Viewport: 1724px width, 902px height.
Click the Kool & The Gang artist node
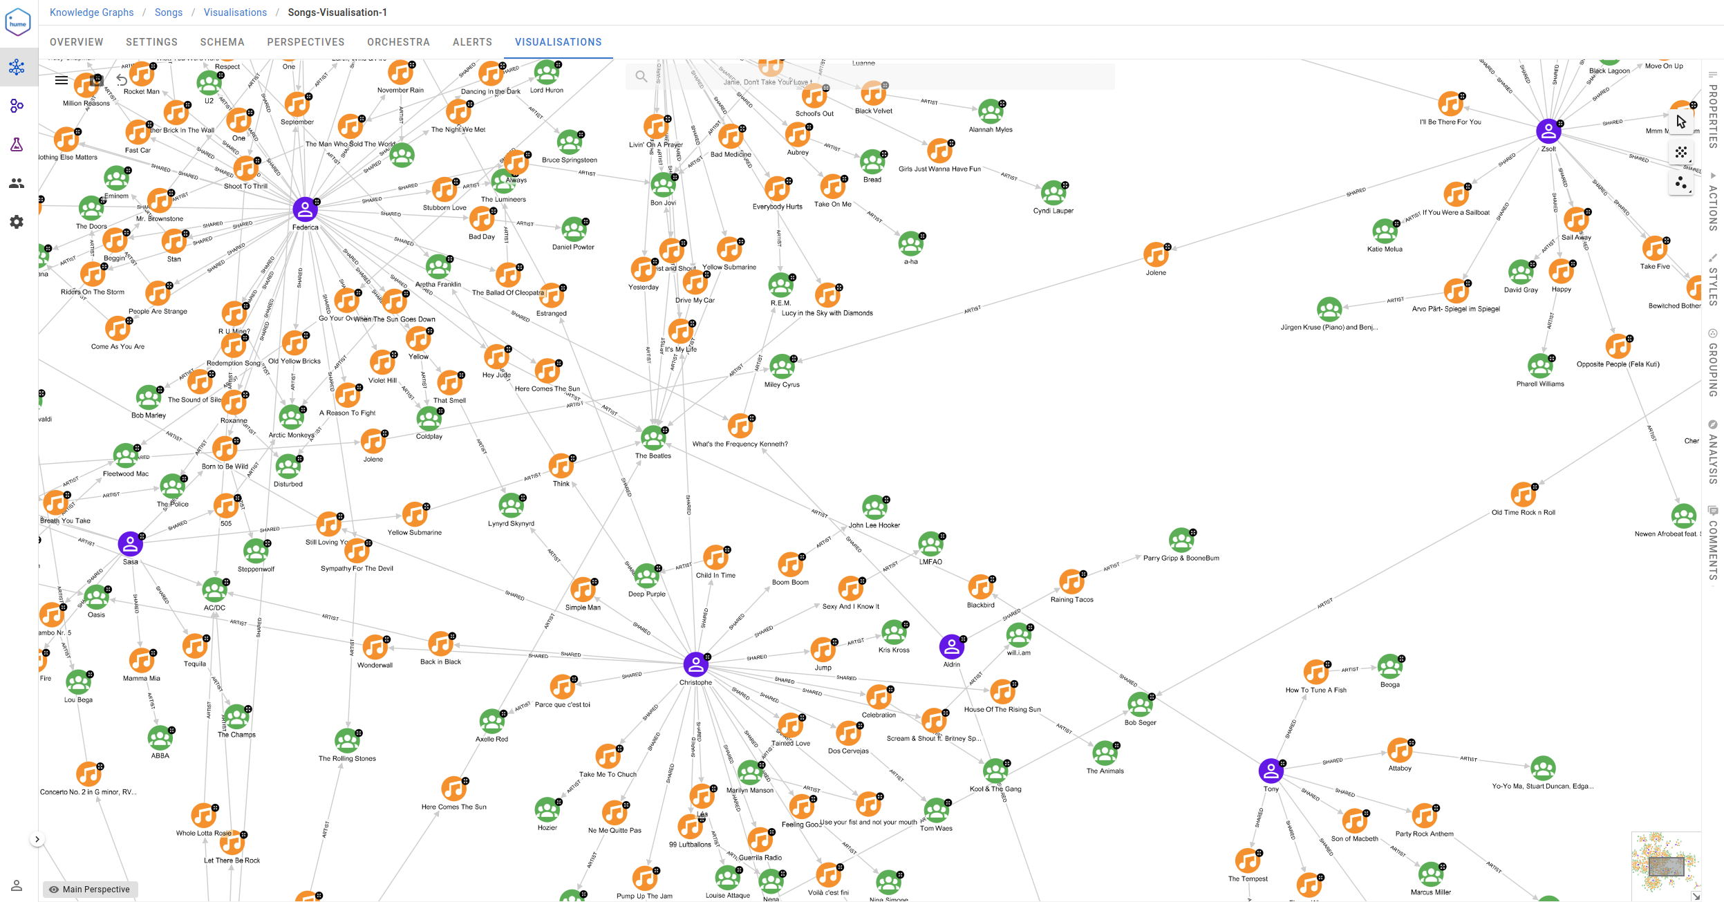(995, 771)
